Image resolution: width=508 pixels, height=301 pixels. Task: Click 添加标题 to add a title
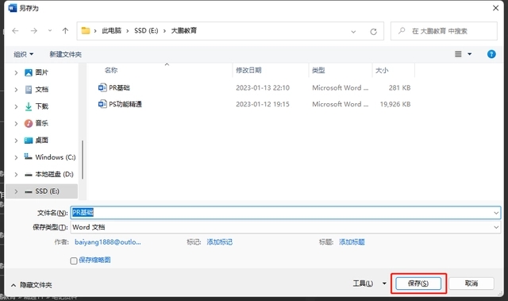tap(352, 242)
